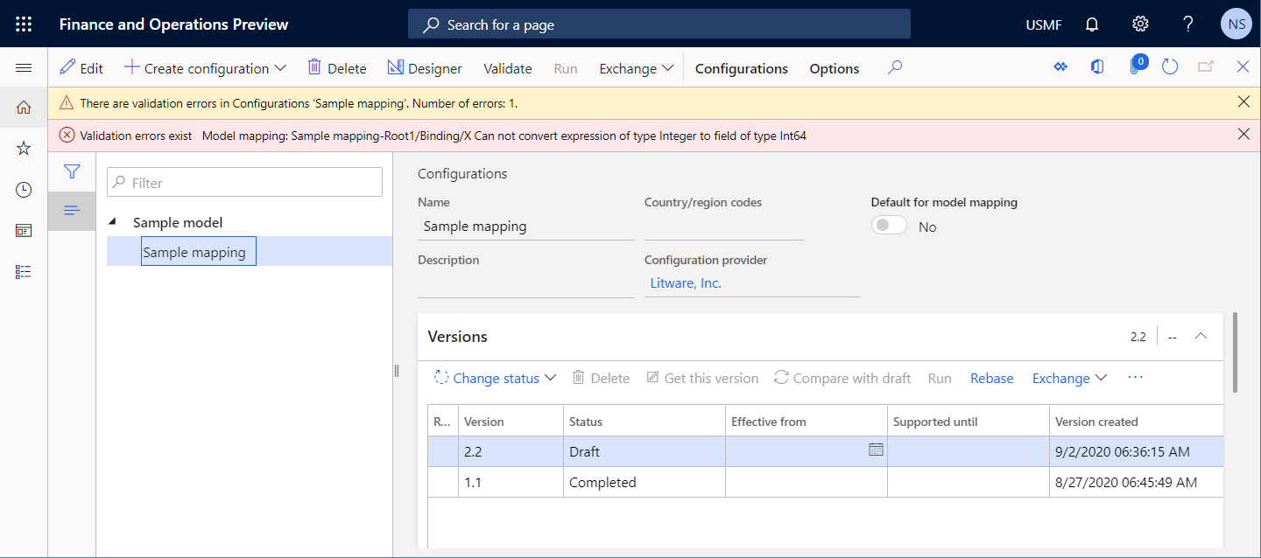
Task: Toggle Default for model mapping to Yes
Action: (x=888, y=225)
